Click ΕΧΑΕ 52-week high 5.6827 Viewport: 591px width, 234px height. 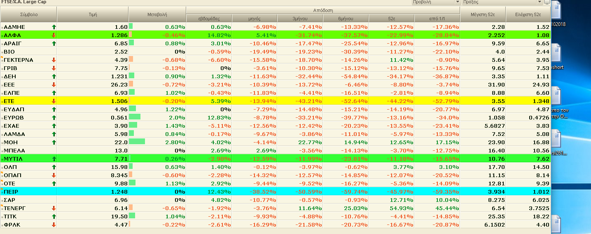[x=494, y=126]
